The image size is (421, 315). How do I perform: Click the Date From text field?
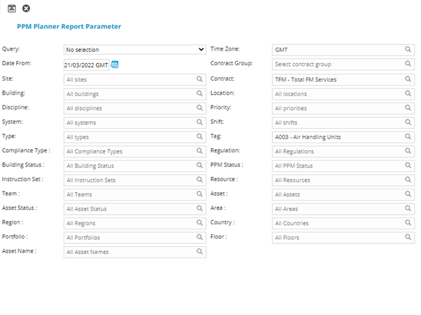(x=85, y=65)
